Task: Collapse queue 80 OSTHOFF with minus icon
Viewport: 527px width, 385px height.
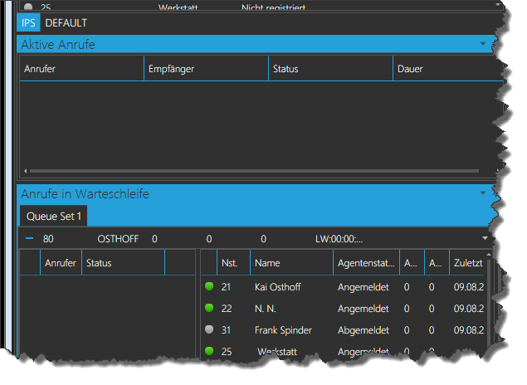Action: 30,238
